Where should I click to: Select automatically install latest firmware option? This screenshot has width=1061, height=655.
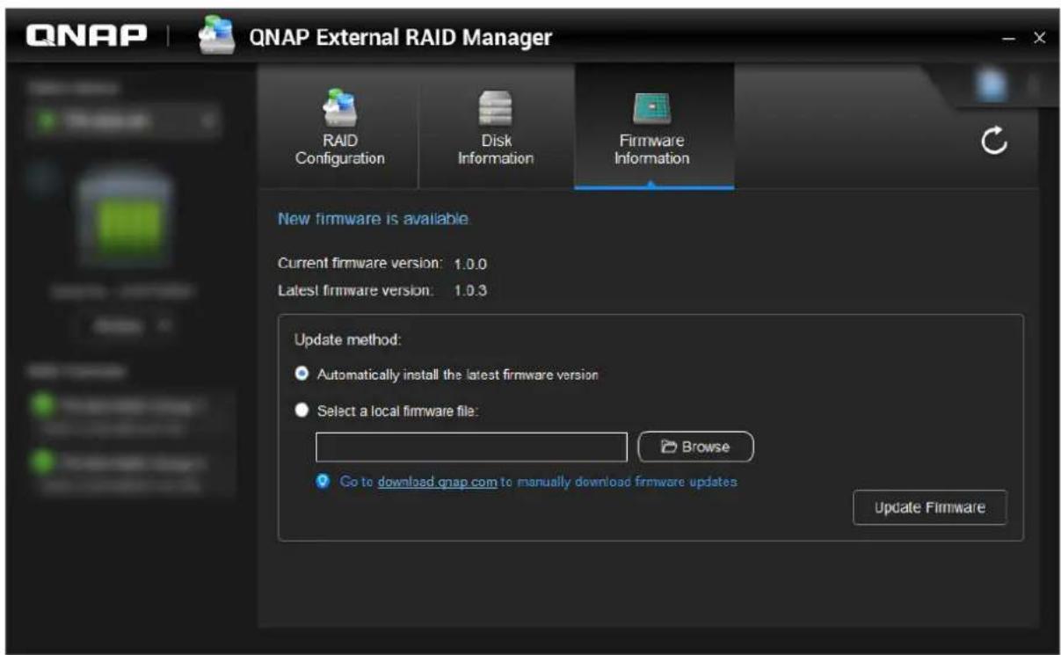302,374
